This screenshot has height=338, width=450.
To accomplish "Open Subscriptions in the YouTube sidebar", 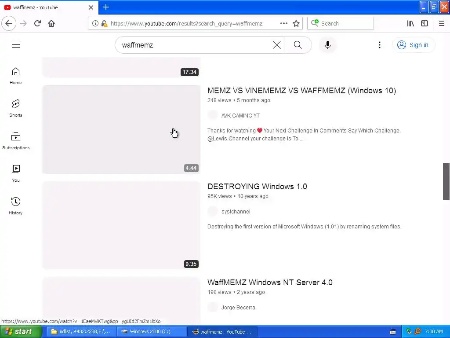I will pyautogui.click(x=16, y=141).
